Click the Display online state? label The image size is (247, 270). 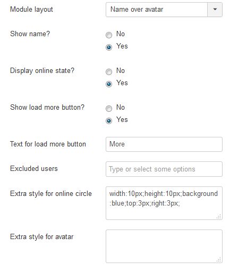point(42,71)
